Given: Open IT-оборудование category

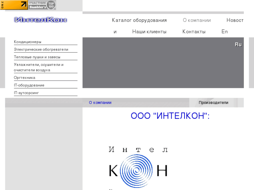Looking at the screenshot, I should (x=29, y=85).
